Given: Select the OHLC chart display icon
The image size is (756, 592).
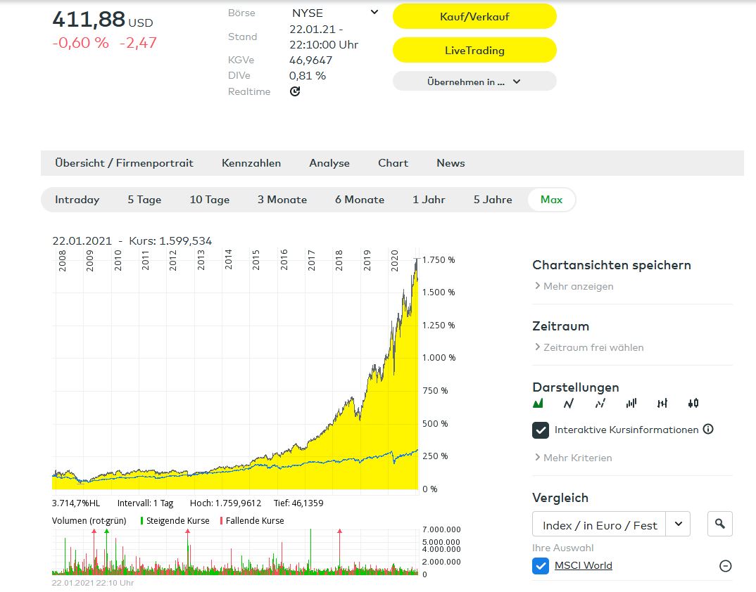Looking at the screenshot, I should pos(662,404).
